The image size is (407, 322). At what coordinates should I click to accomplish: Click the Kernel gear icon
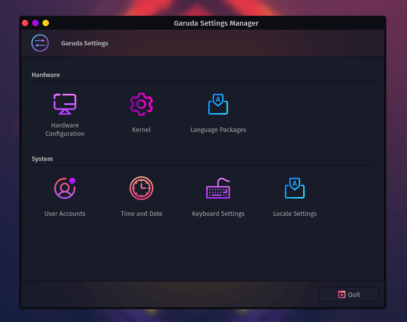tap(141, 104)
